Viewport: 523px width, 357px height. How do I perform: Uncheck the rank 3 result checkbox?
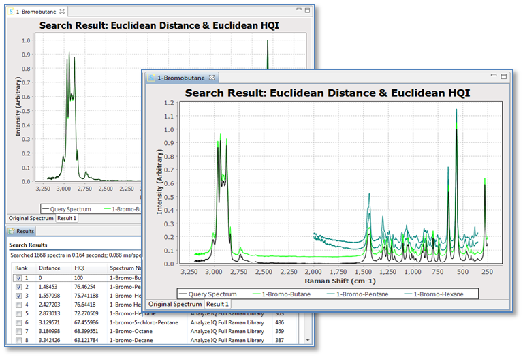click(18, 296)
